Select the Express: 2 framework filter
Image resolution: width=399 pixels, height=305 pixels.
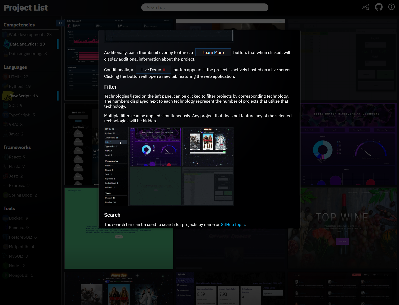(30, 185)
